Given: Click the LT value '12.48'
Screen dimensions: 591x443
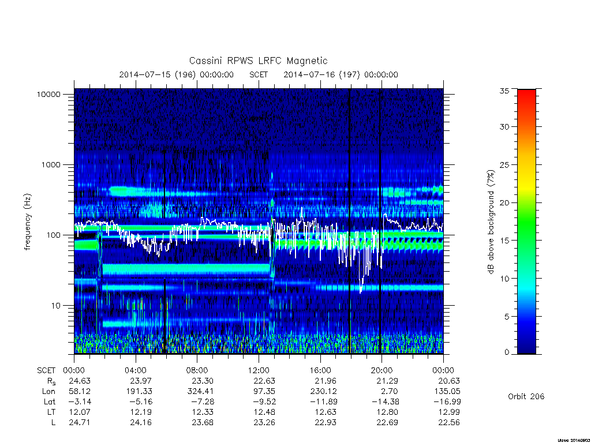Looking at the screenshot, I should pos(264,412).
